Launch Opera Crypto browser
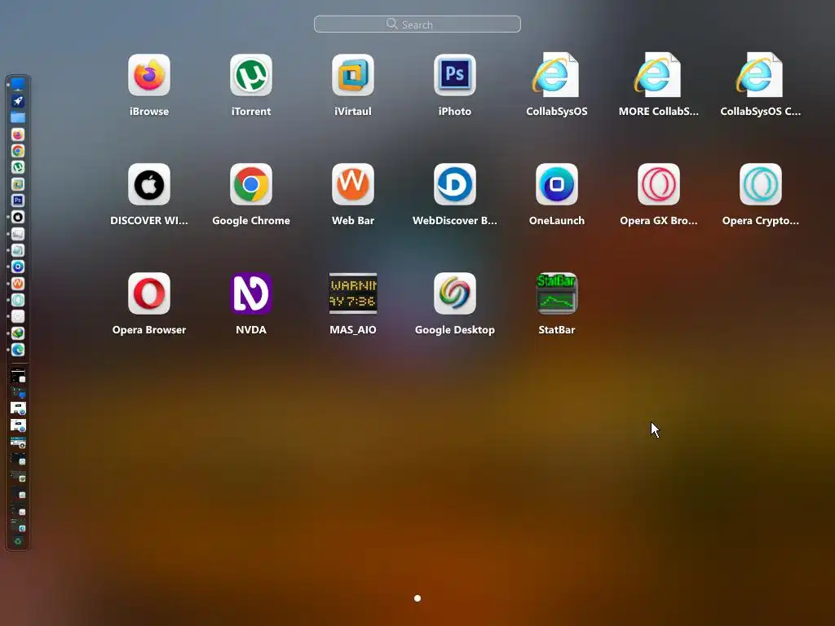Image resolution: width=835 pixels, height=626 pixels. (761, 184)
